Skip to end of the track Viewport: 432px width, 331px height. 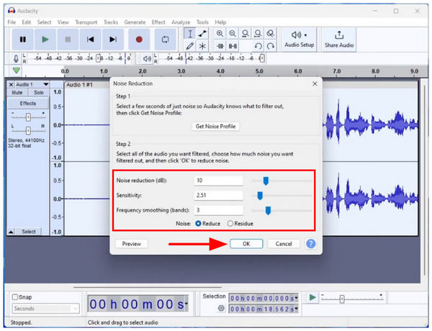[113, 40]
